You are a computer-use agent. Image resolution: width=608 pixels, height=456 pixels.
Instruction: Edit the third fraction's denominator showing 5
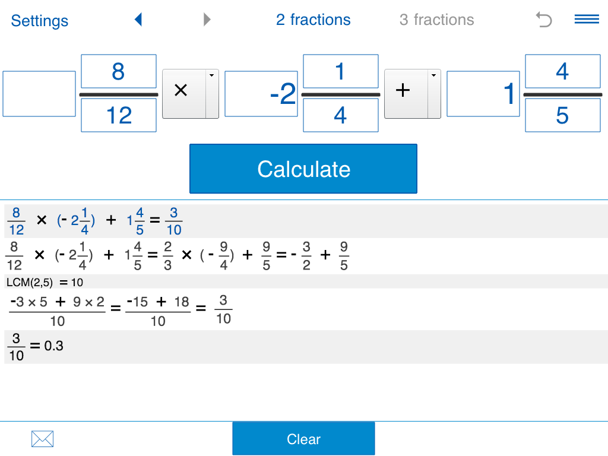pos(562,115)
